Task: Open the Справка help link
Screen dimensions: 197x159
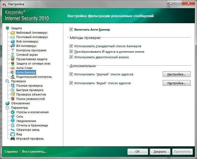Action: (11, 152)
